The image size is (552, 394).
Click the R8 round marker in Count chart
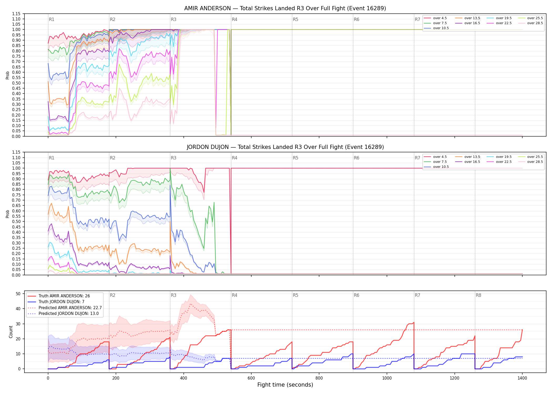(x=478, y=295)
